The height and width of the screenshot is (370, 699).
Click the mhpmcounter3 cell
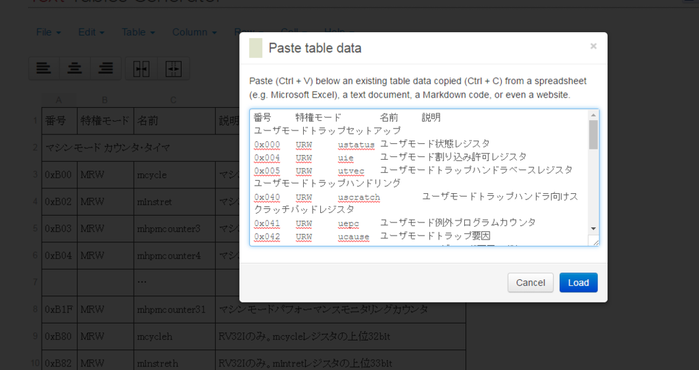coord(174,229)
